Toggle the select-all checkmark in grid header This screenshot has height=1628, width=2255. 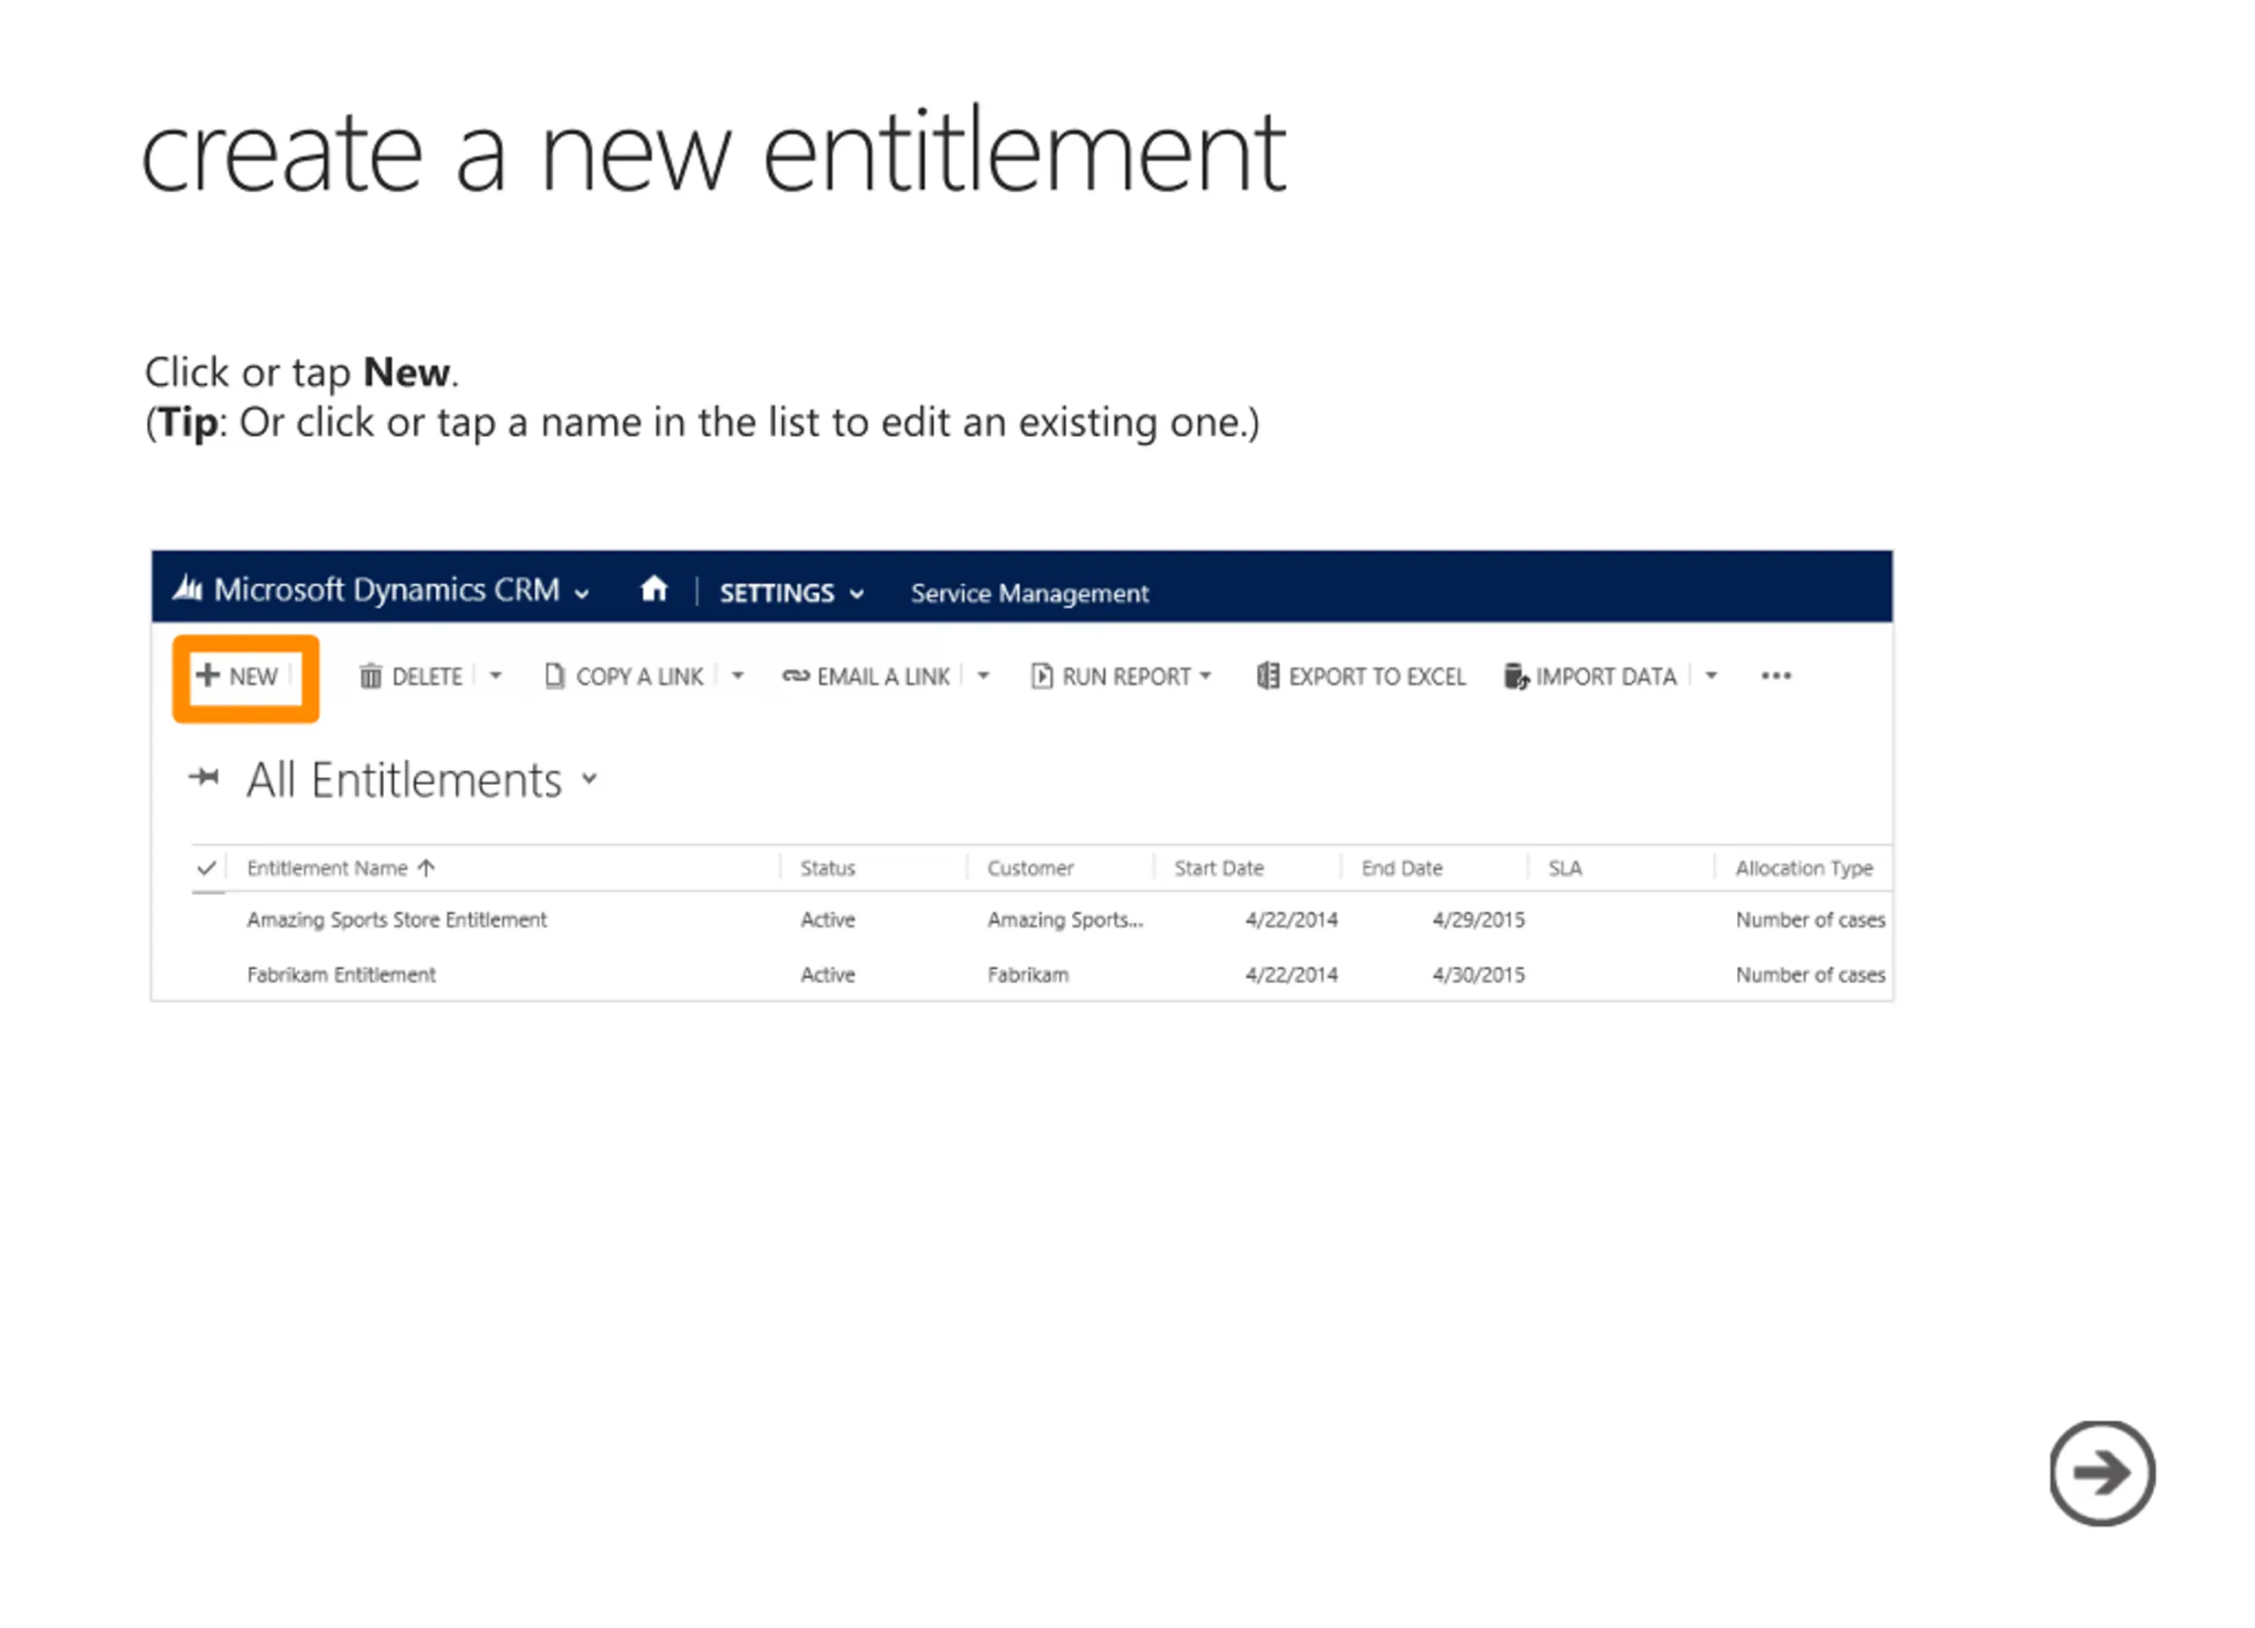pyautogui.click(x=207, y=869)
